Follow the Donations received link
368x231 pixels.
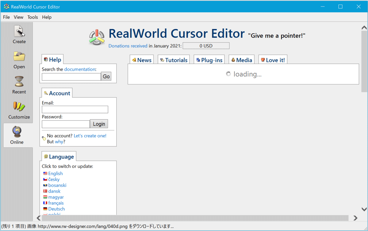tap(128, 46)
